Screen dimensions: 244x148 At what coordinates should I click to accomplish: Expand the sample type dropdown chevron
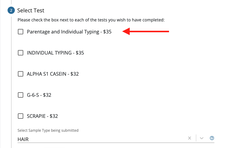(202, 138)
